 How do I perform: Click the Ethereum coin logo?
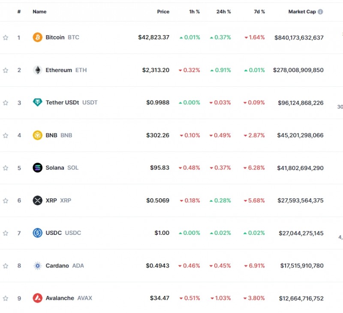click(x=38, y=70)
